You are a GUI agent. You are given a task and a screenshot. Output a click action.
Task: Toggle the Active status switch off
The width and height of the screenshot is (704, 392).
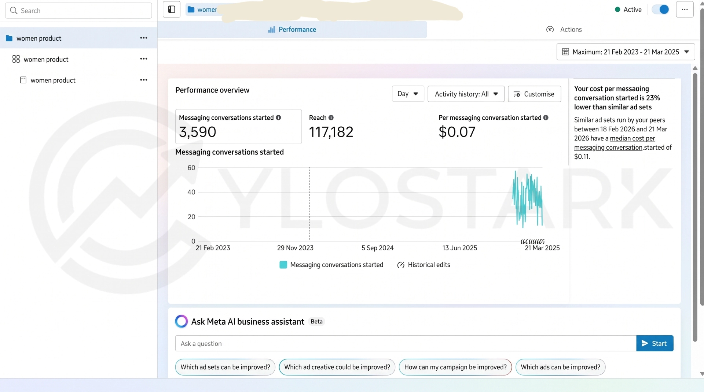click(x=661, y=10)
